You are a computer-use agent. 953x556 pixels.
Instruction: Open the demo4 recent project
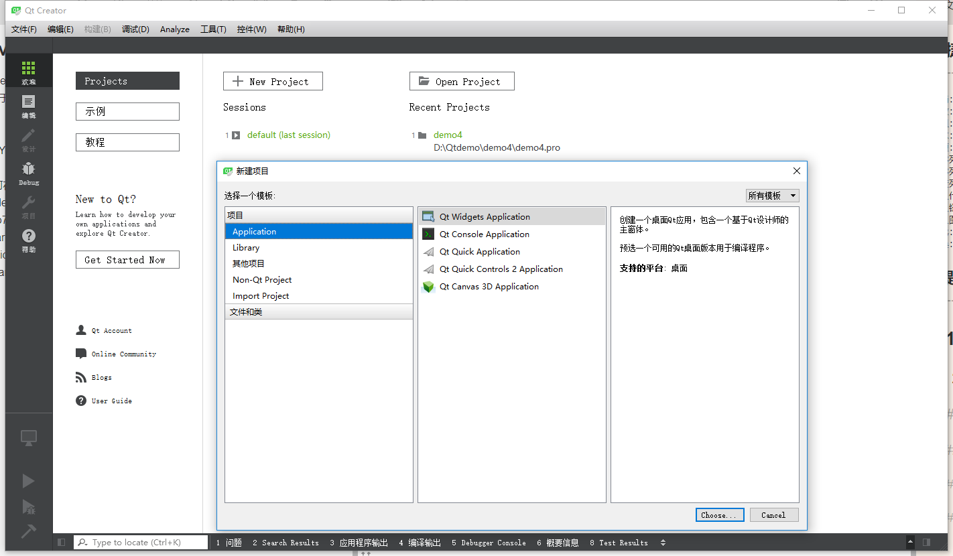[x=448, y=135]
